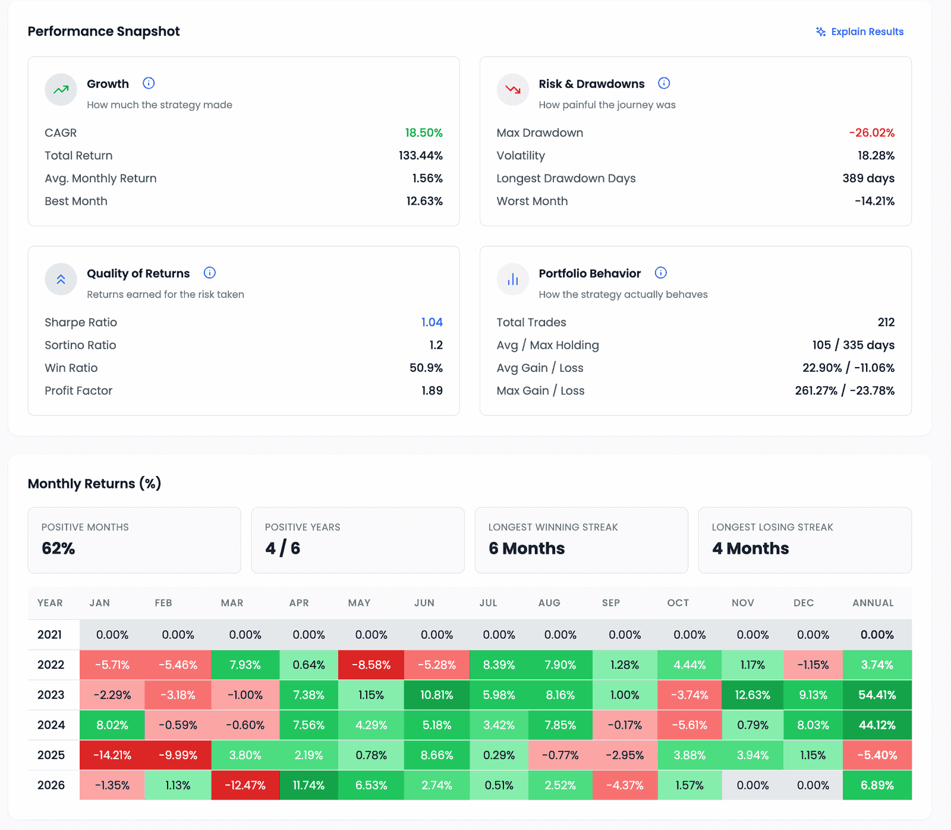Click the Quality of Returns double-chevron icon
This screenshot has height=830, width=951.
(x=61, y=279)
